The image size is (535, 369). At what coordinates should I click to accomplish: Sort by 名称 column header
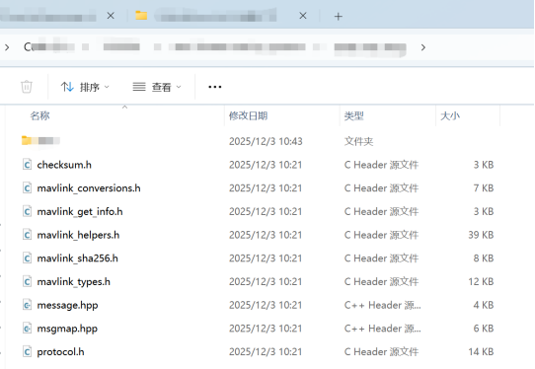click(39, 116)
